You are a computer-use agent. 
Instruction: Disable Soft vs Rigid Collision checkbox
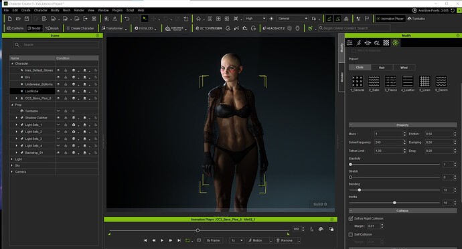point(351,219)
